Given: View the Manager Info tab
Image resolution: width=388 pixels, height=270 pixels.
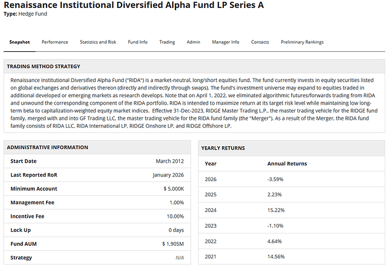Looking at the screenshot, I should (x=225, y=42).
